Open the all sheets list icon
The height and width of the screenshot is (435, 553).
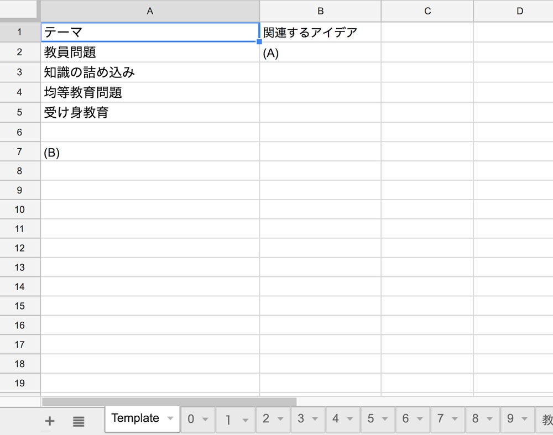click(79, 421)
